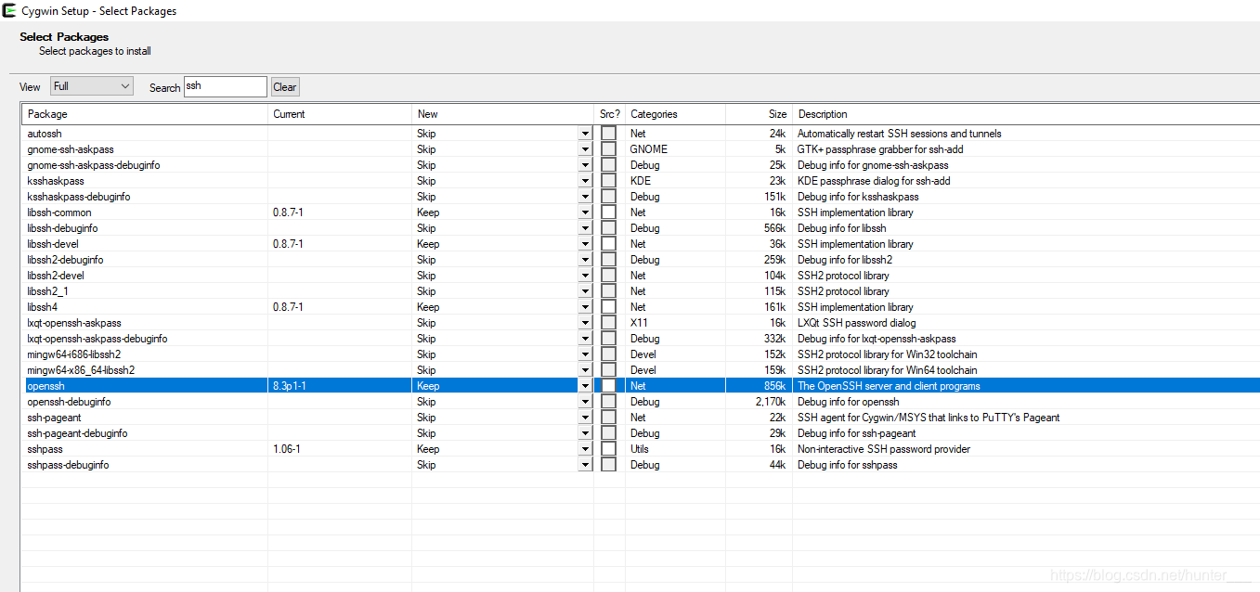
Task: Toggle source checkbox for libssh4
Action: [609, 307]
